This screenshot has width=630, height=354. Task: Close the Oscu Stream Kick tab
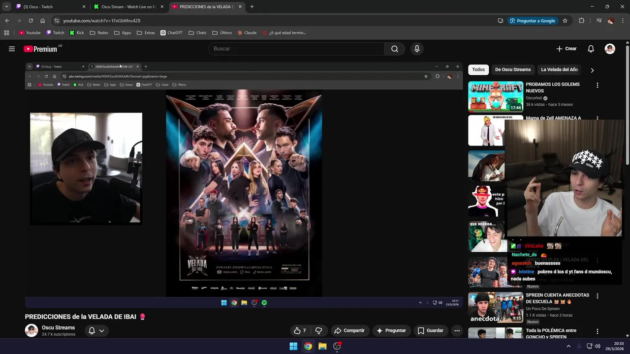click(162, 7)
